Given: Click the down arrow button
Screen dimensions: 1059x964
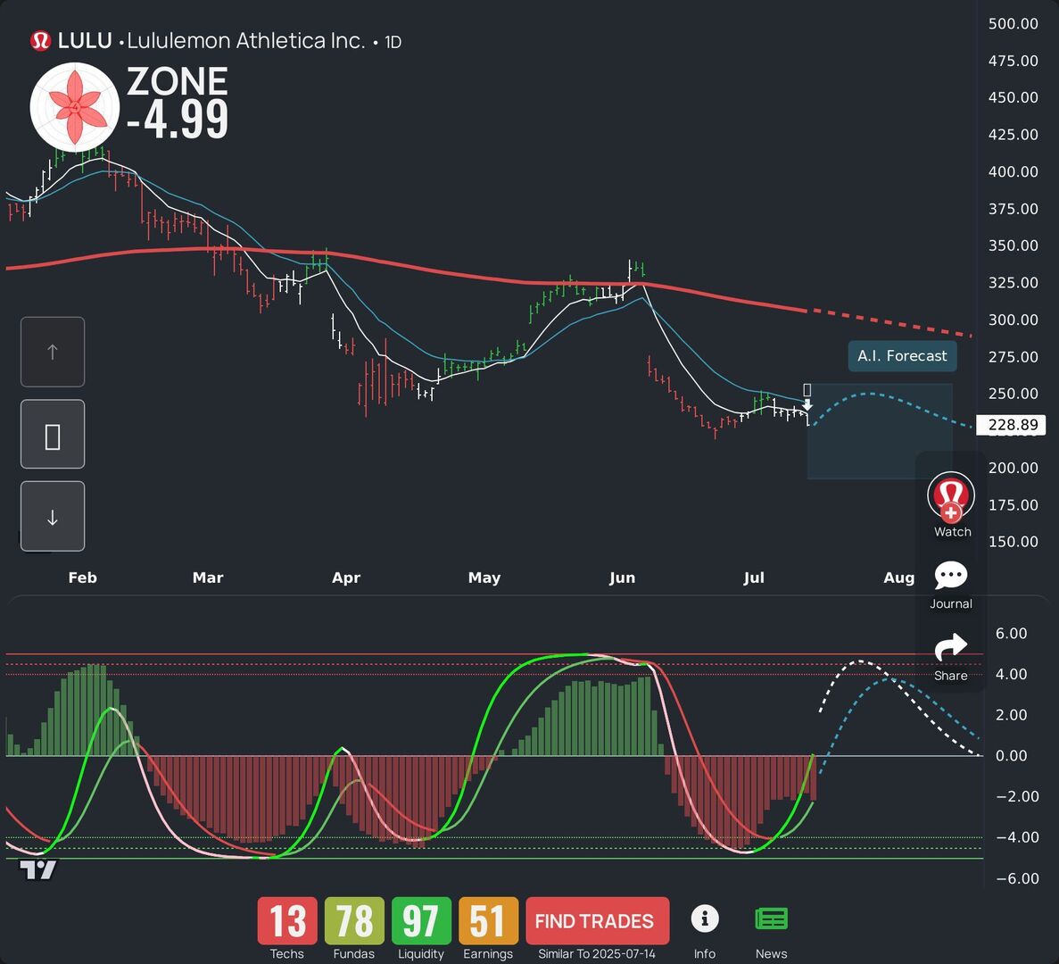Looking at the screenshot, I should click(x=53, y=517).
